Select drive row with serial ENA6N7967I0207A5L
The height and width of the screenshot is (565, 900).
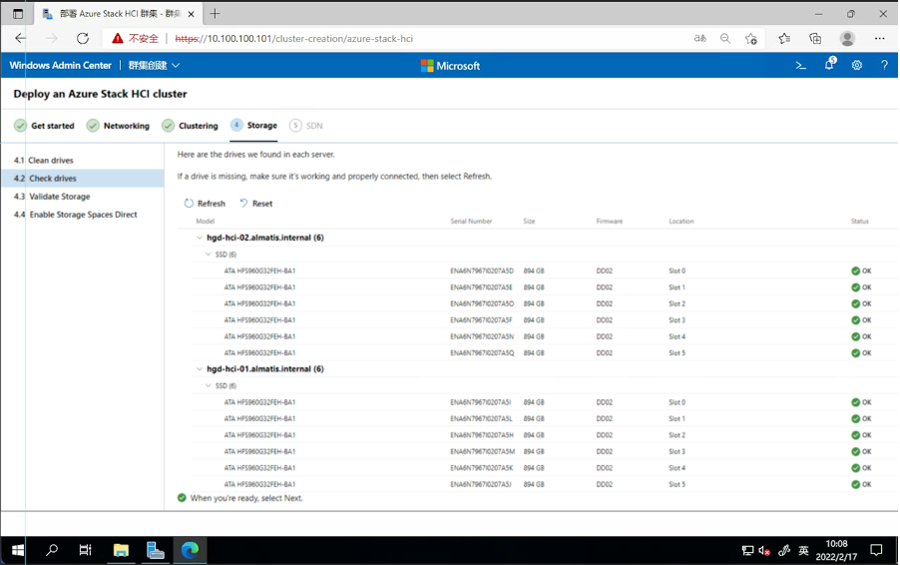pos(544,418)
